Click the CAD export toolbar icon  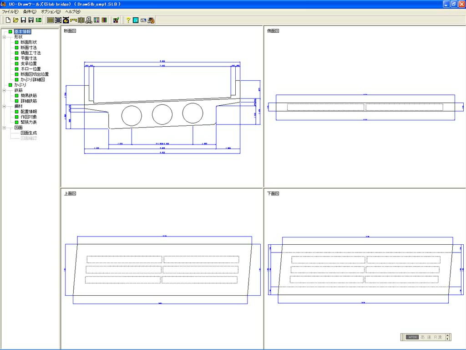click(89, 20)
